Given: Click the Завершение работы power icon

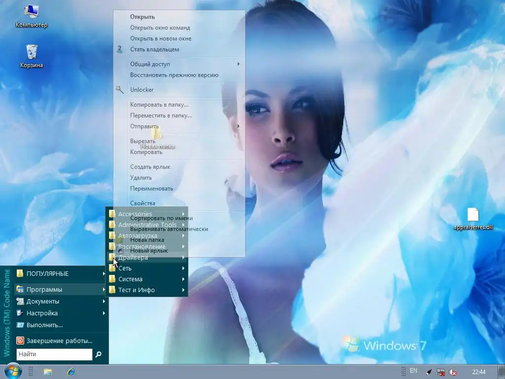Looking at the screenshot, I should click(20, 341).
